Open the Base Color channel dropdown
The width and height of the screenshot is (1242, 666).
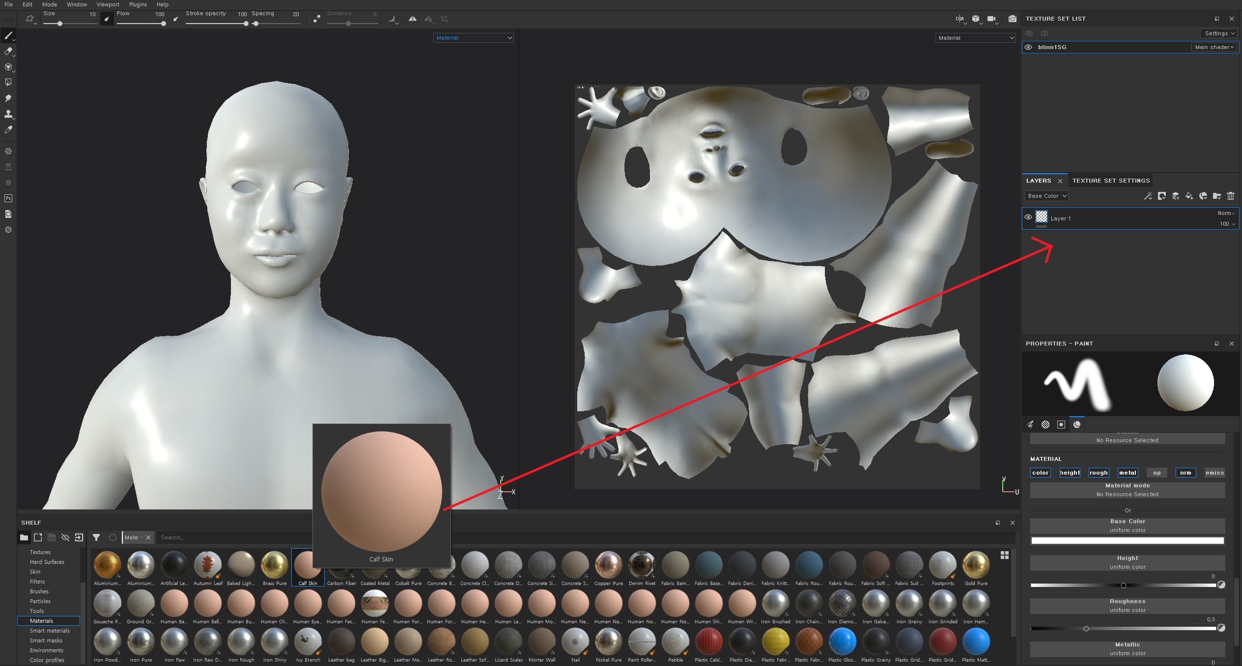[1047, 196]
